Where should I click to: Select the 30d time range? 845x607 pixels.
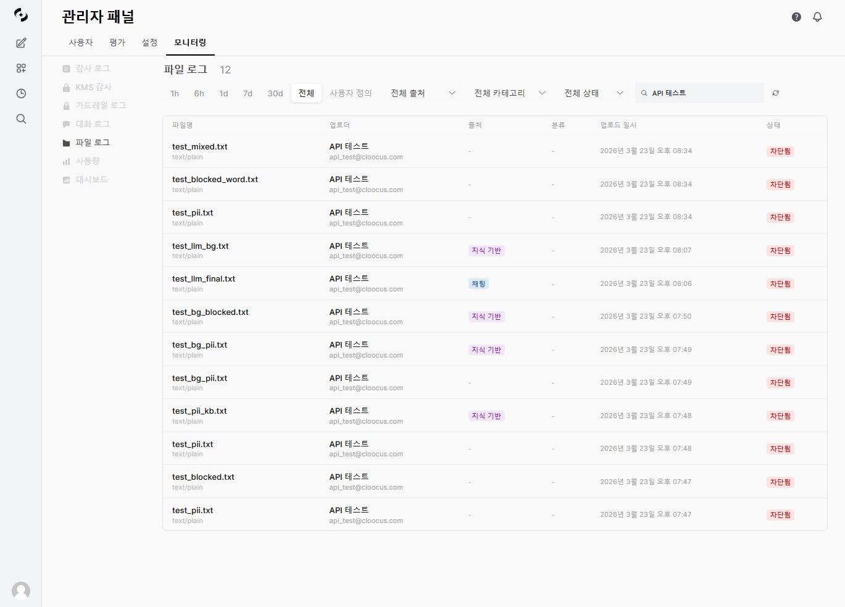(275, 93)
